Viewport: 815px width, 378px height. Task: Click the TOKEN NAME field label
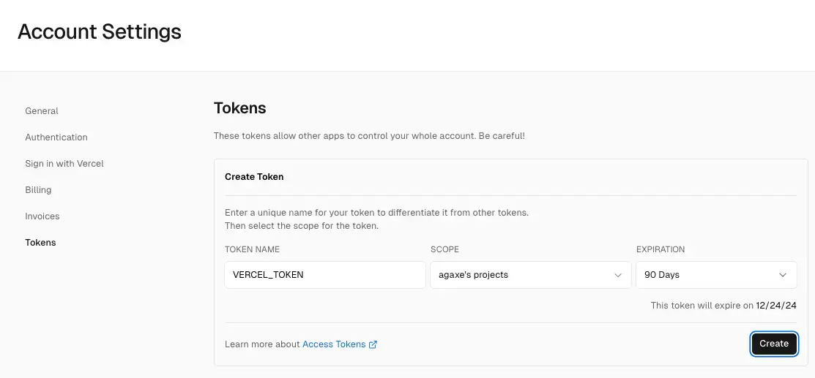pos(252,249)
